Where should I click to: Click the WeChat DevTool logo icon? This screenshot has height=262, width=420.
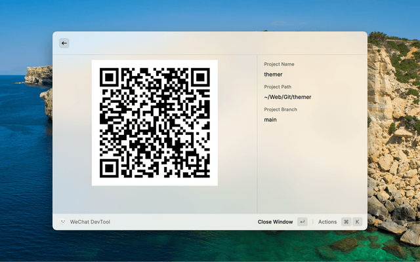[x=63, y=222]
